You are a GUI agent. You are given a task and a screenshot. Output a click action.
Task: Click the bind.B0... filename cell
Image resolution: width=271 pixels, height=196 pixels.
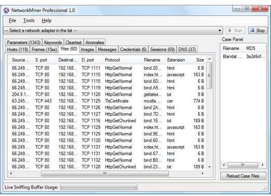(x=153, y=160)
